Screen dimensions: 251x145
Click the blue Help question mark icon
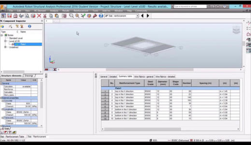[x=101, y=16]
